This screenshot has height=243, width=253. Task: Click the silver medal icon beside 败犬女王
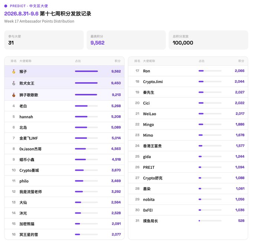[x=14, y=83]
